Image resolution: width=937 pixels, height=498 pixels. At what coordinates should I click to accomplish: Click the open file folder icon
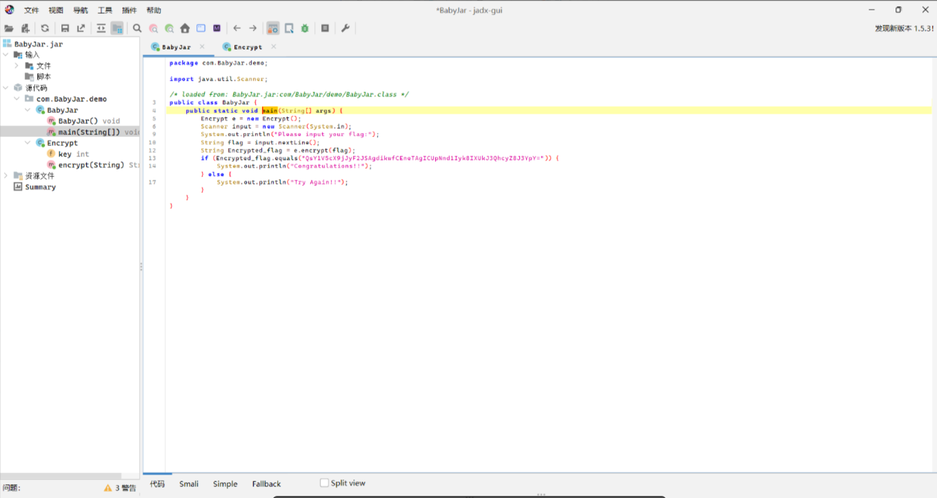pos(9,28)
